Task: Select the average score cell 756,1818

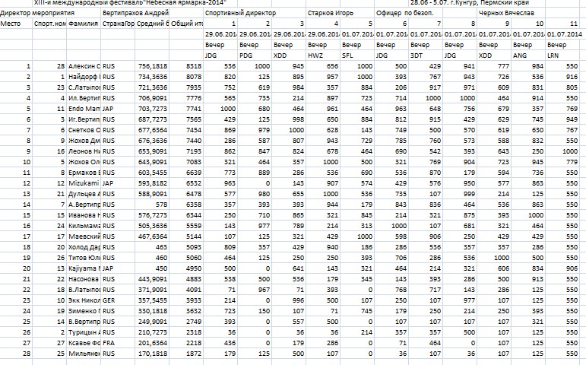Action: click(x=152, y=66)
